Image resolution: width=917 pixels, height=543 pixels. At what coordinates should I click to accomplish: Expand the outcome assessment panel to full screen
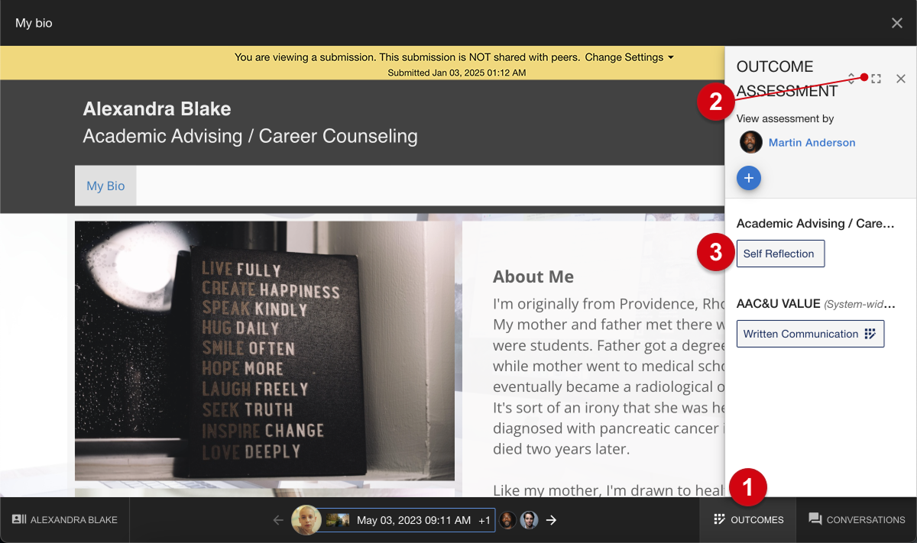coord(876,79)
